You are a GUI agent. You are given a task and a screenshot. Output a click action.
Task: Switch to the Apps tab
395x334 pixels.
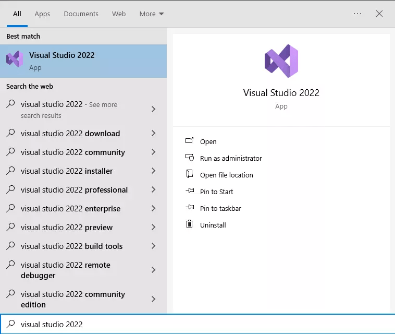tap(42, 14)
